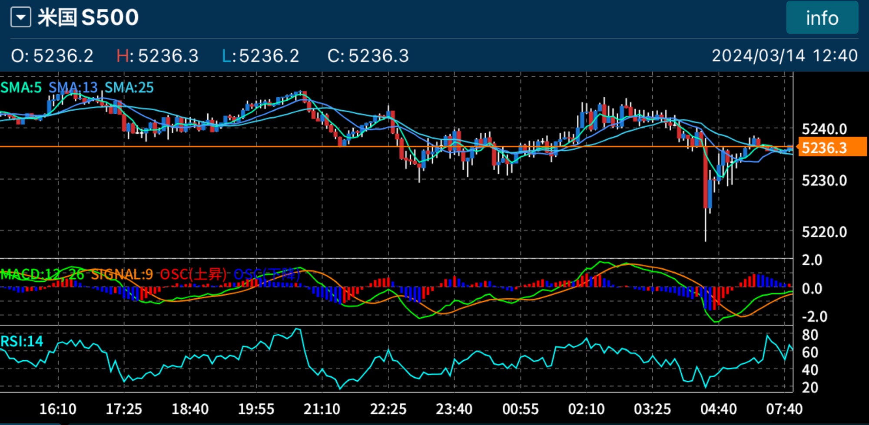The width and height of the screenshot is (869, 425).
Task: Select the SIGNAL:9 legend label
Action: 122,274
